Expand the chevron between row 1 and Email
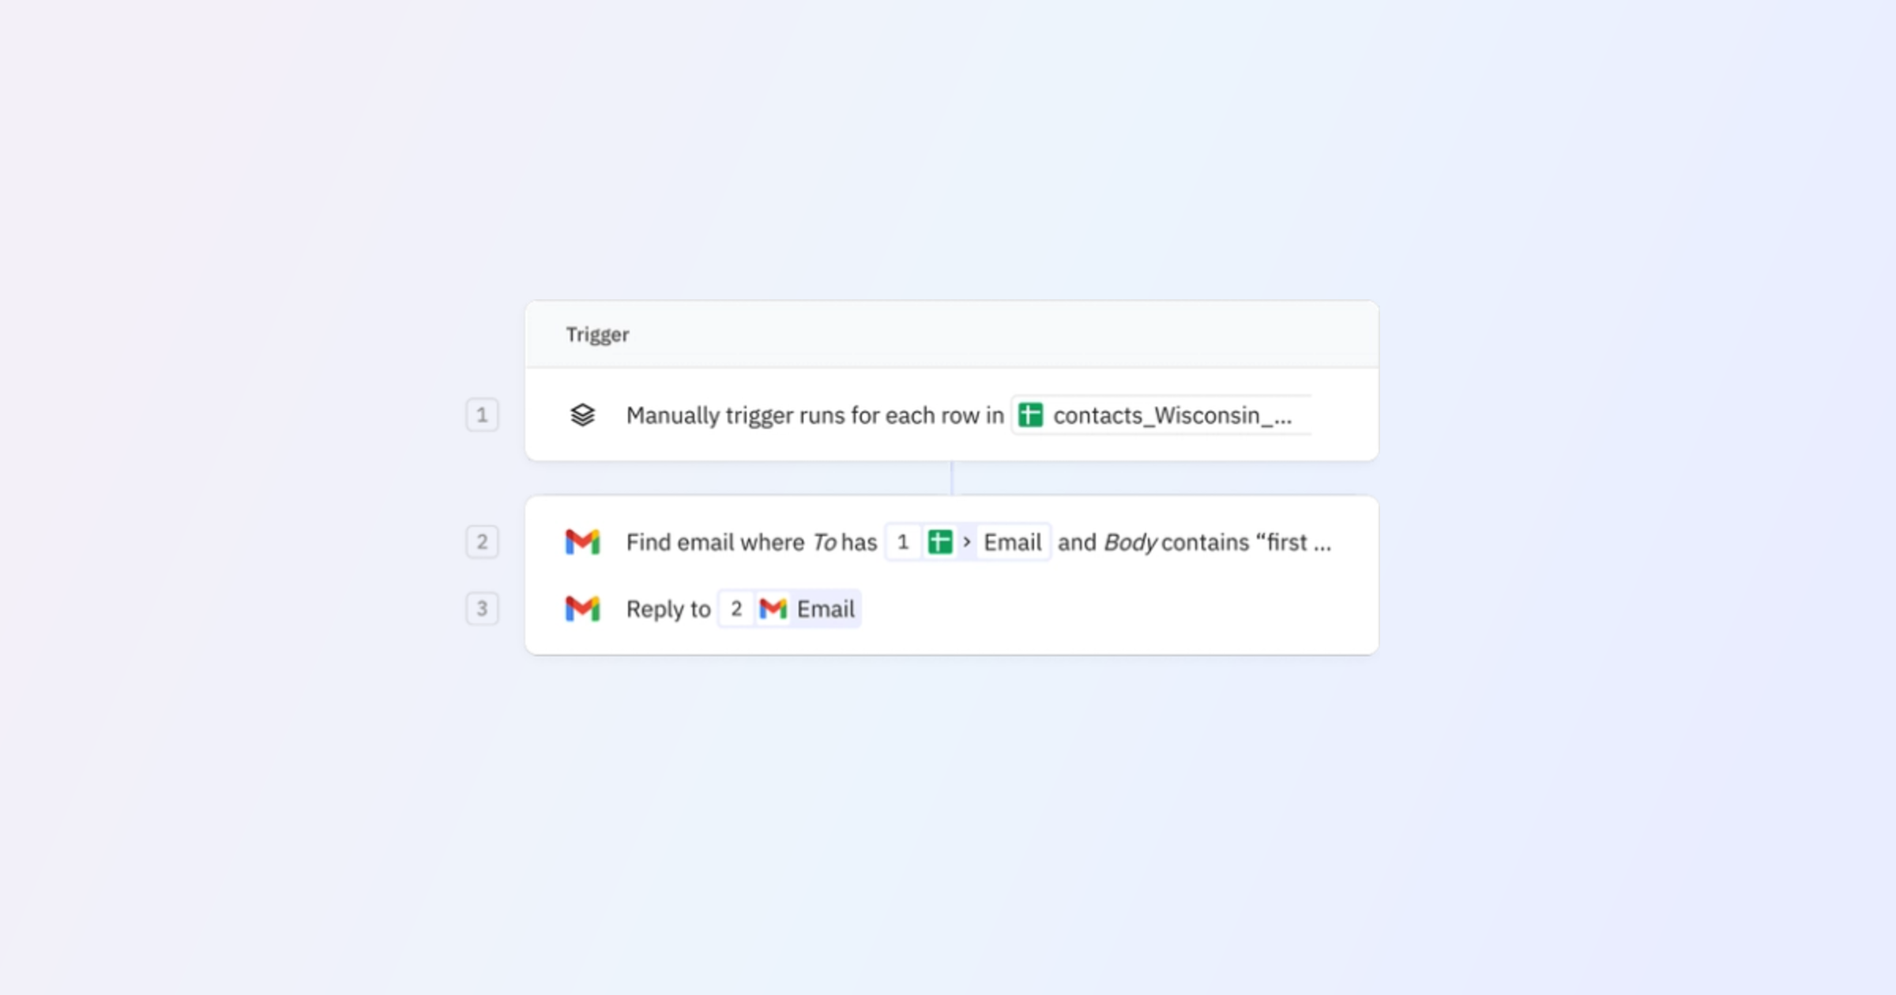 tap(965, 542)
